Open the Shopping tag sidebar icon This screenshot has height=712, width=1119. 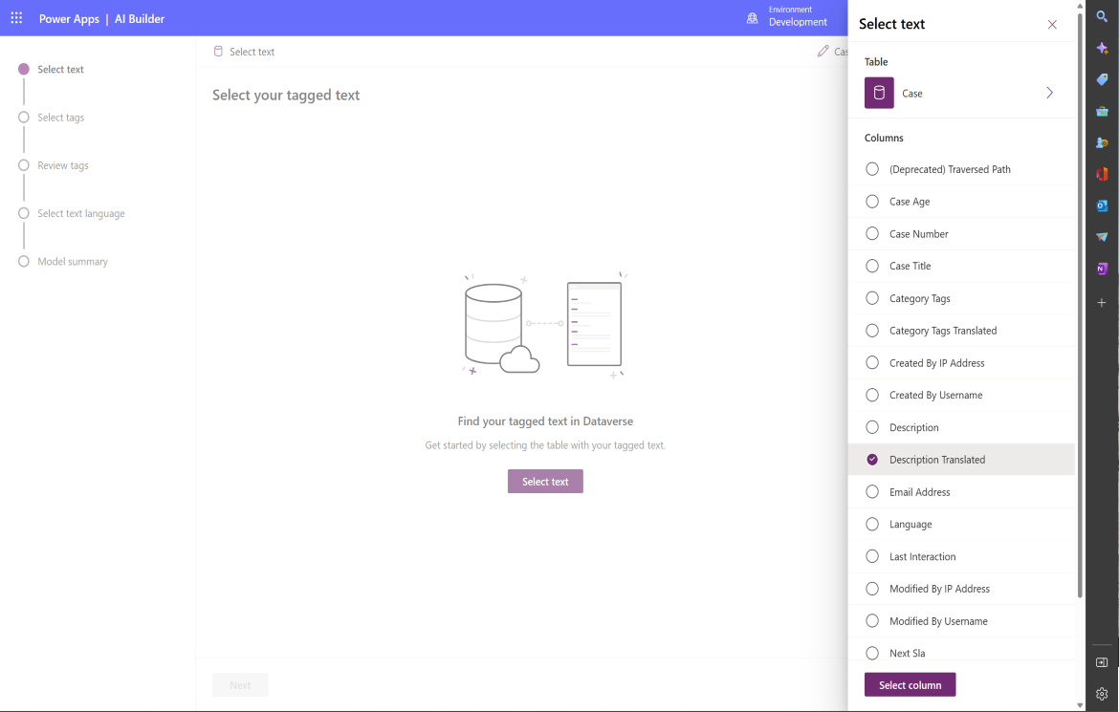1102,79
